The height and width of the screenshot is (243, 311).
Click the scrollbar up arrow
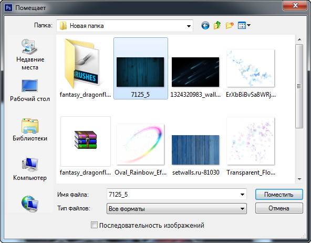[299, 39]
